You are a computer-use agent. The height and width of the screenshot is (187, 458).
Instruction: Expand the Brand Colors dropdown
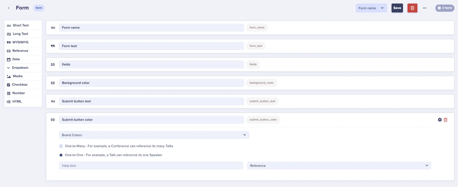[x=154, y=135]
